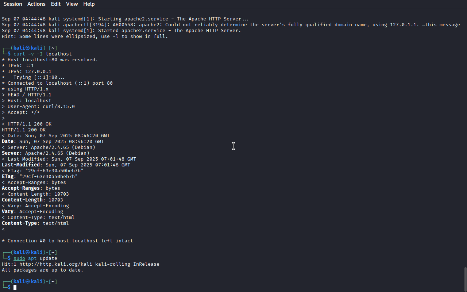Click the block cursor at the bottom prompt
467x292 pixels.
15,288
